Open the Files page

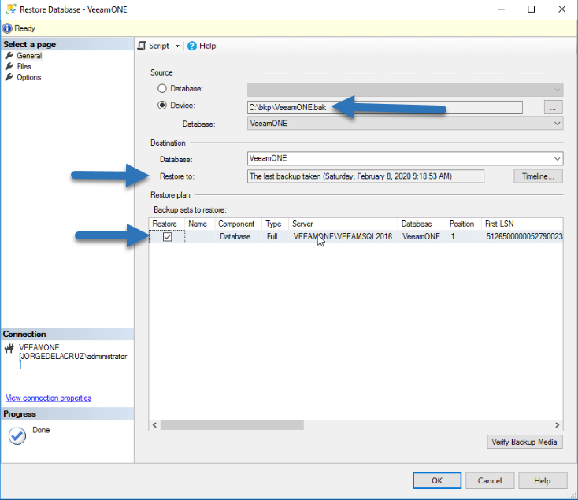[x=24, y=66]
